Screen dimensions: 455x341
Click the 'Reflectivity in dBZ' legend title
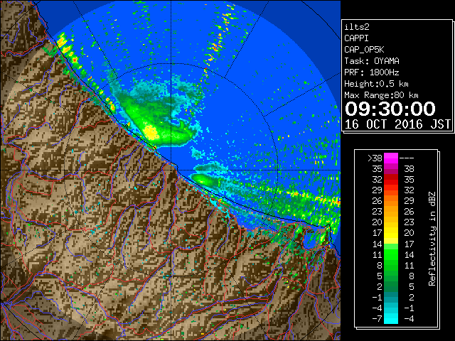(x=432, y=239)
